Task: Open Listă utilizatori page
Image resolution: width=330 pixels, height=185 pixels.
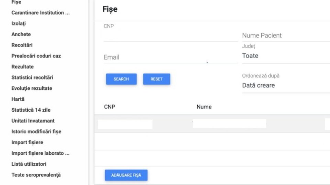Action: (29, 164)
